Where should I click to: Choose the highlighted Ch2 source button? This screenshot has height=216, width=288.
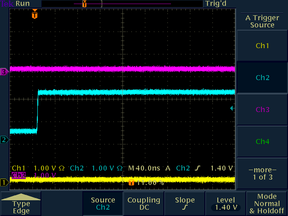(262, 78)
